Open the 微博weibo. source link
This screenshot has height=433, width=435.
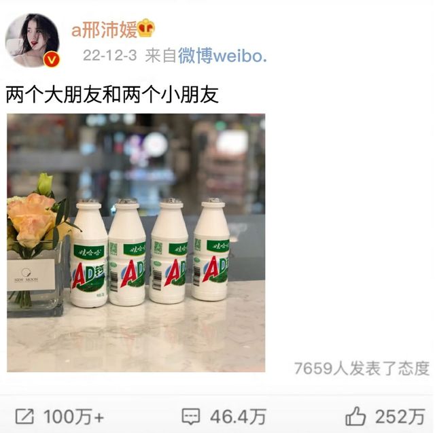pyautogui.click(x=222, y=56)
